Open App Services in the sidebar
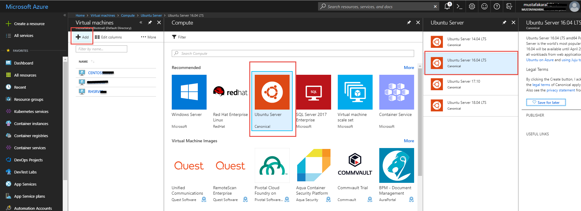581x211 pixels. (25, 184)
